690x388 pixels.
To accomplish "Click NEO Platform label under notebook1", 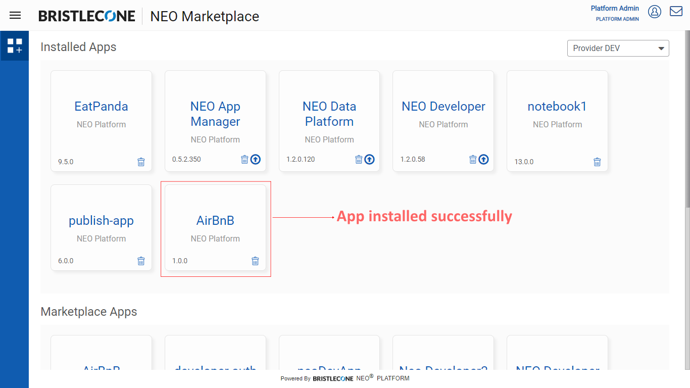I will [557, 124].
